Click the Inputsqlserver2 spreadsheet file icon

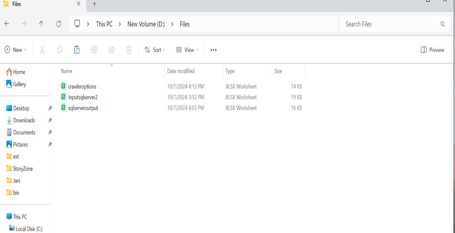(64, 97)
